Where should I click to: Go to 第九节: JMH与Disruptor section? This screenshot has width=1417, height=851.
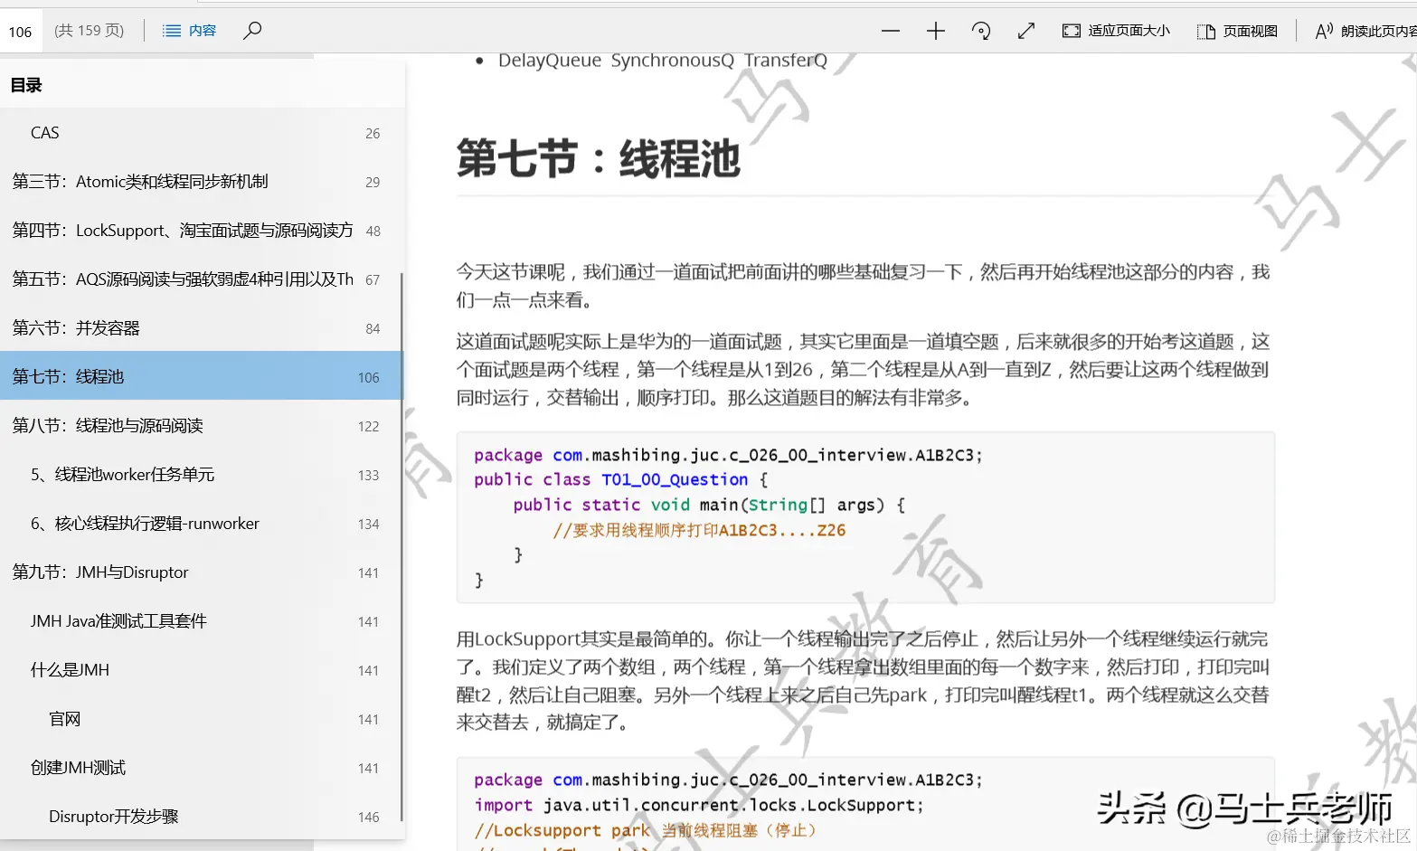point(203,572)
